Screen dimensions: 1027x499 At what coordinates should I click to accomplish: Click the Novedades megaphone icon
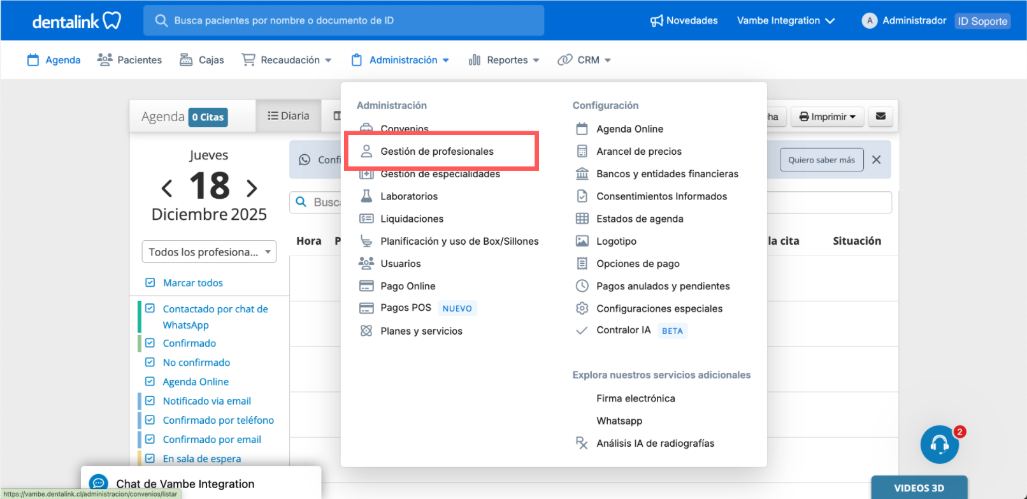tap(656, 21)
